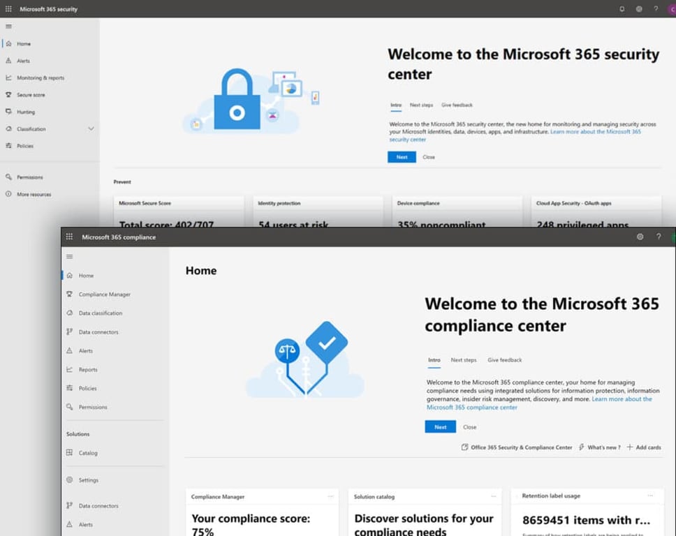The image size is (676, 536).
Task: Click the Next button in the welcome card
Action: click(440, 426)
